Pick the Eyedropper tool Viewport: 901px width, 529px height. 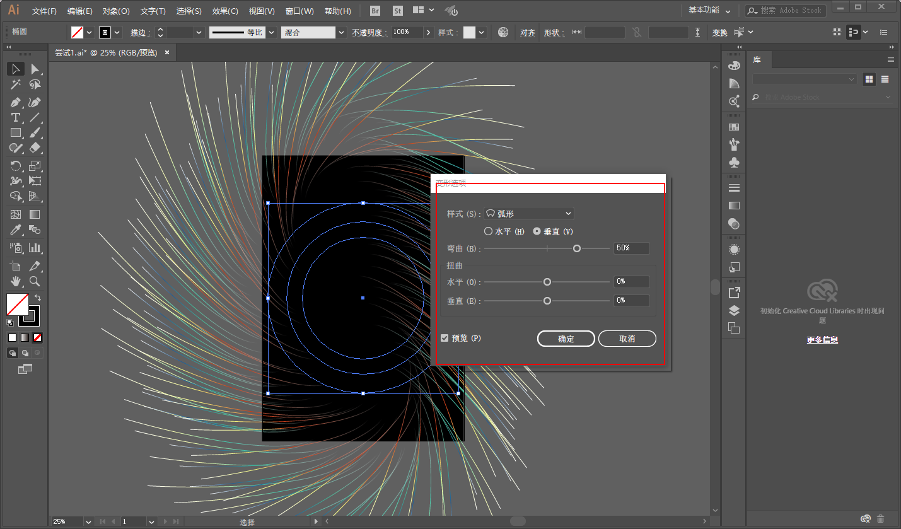(x=16, y=230)
